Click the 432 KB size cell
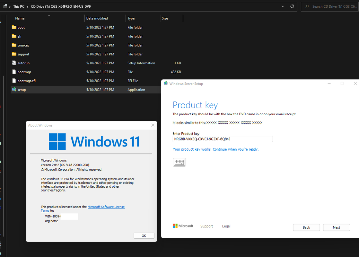The height and width of the screenshot is (257, 359). 176,72
